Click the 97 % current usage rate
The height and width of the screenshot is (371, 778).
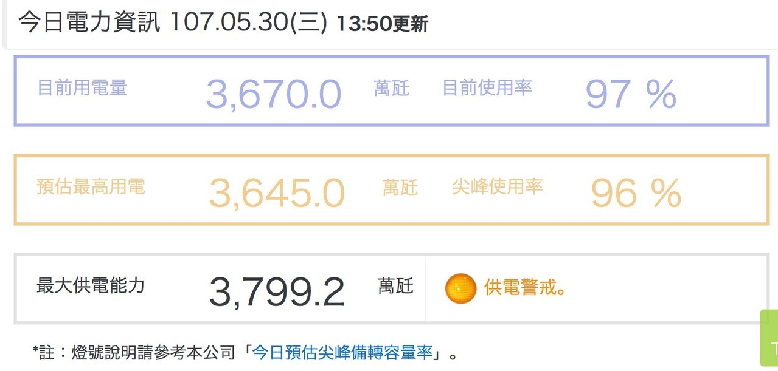click(x=631, y=94)
